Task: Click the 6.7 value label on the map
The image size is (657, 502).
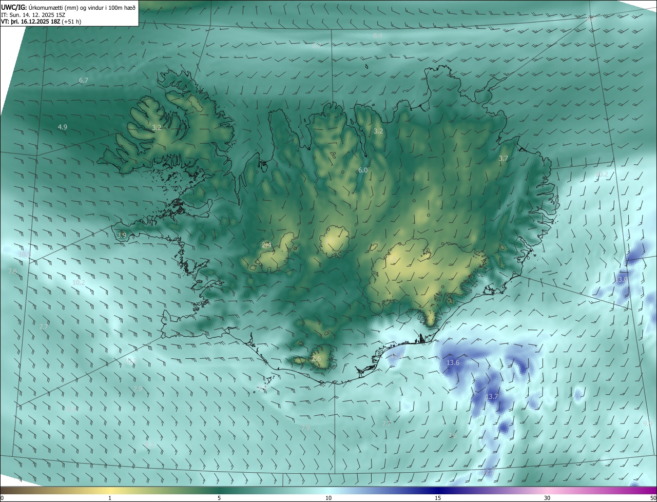Action: [x=84, y=81]
